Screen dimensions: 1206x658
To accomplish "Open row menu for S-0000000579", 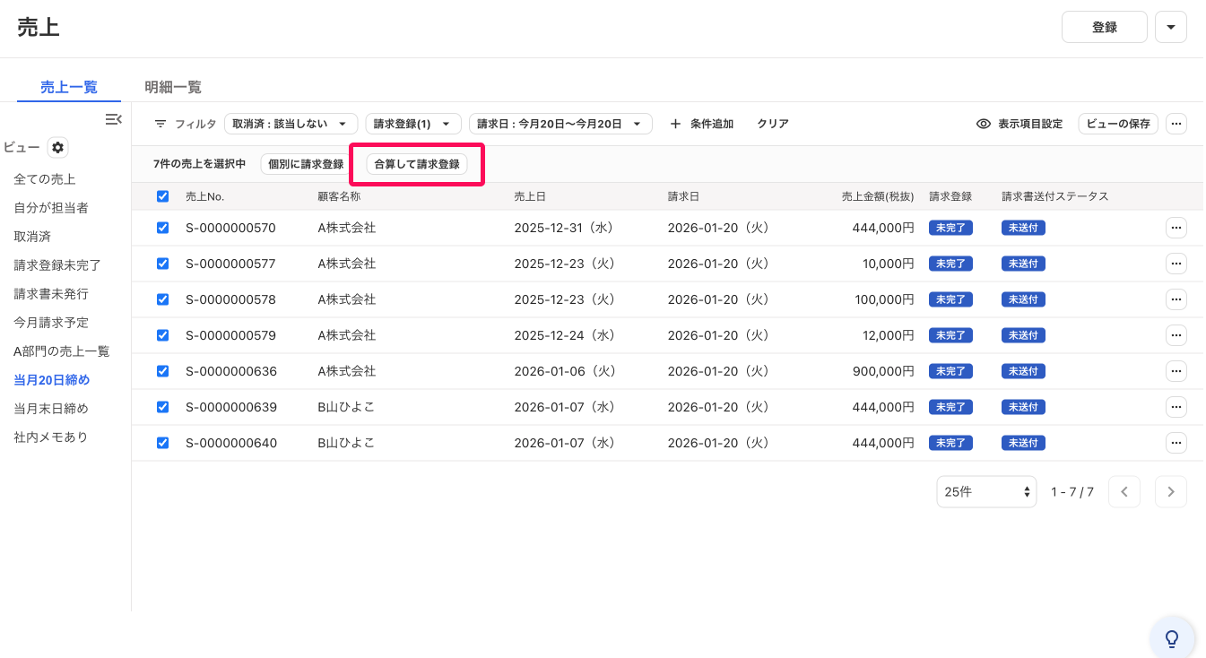I will (1176, 335).
